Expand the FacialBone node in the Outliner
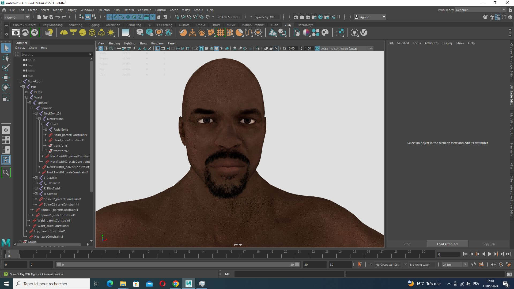Image resolution: width=514 pixels, height=289 pixels. [46, 130]
